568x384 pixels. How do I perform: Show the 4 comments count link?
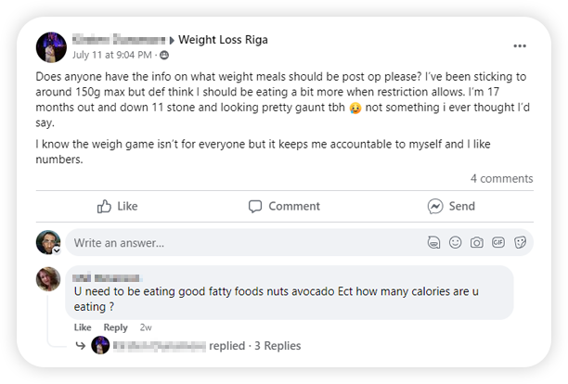pyautogui.click(x=501, y=178)
